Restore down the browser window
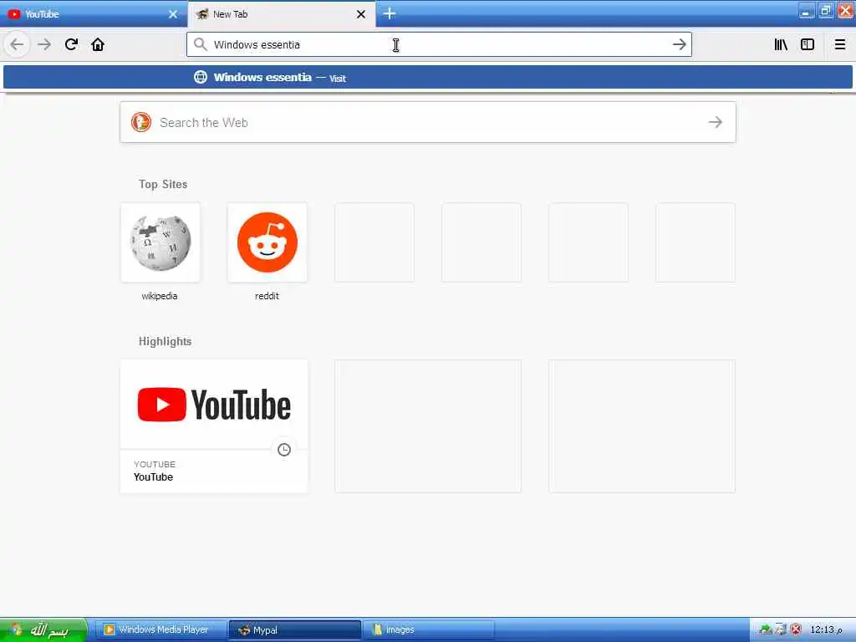 point(825,11)
